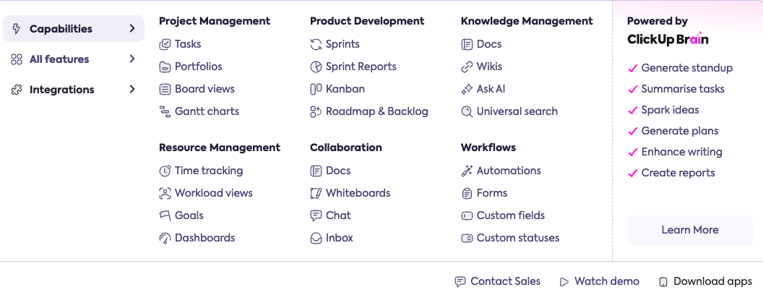The height and width of the screenshot is (295, 763).
Task: Click the Goals flag icon
Action: pyautogui.click(x=165, y=215)
